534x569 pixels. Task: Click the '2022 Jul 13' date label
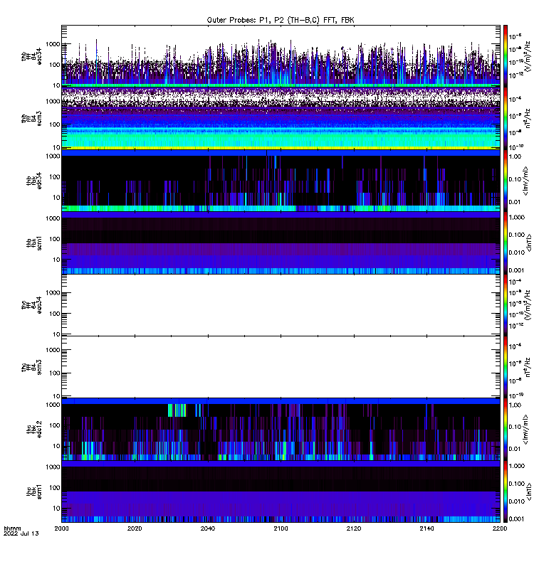coord(21,533)
